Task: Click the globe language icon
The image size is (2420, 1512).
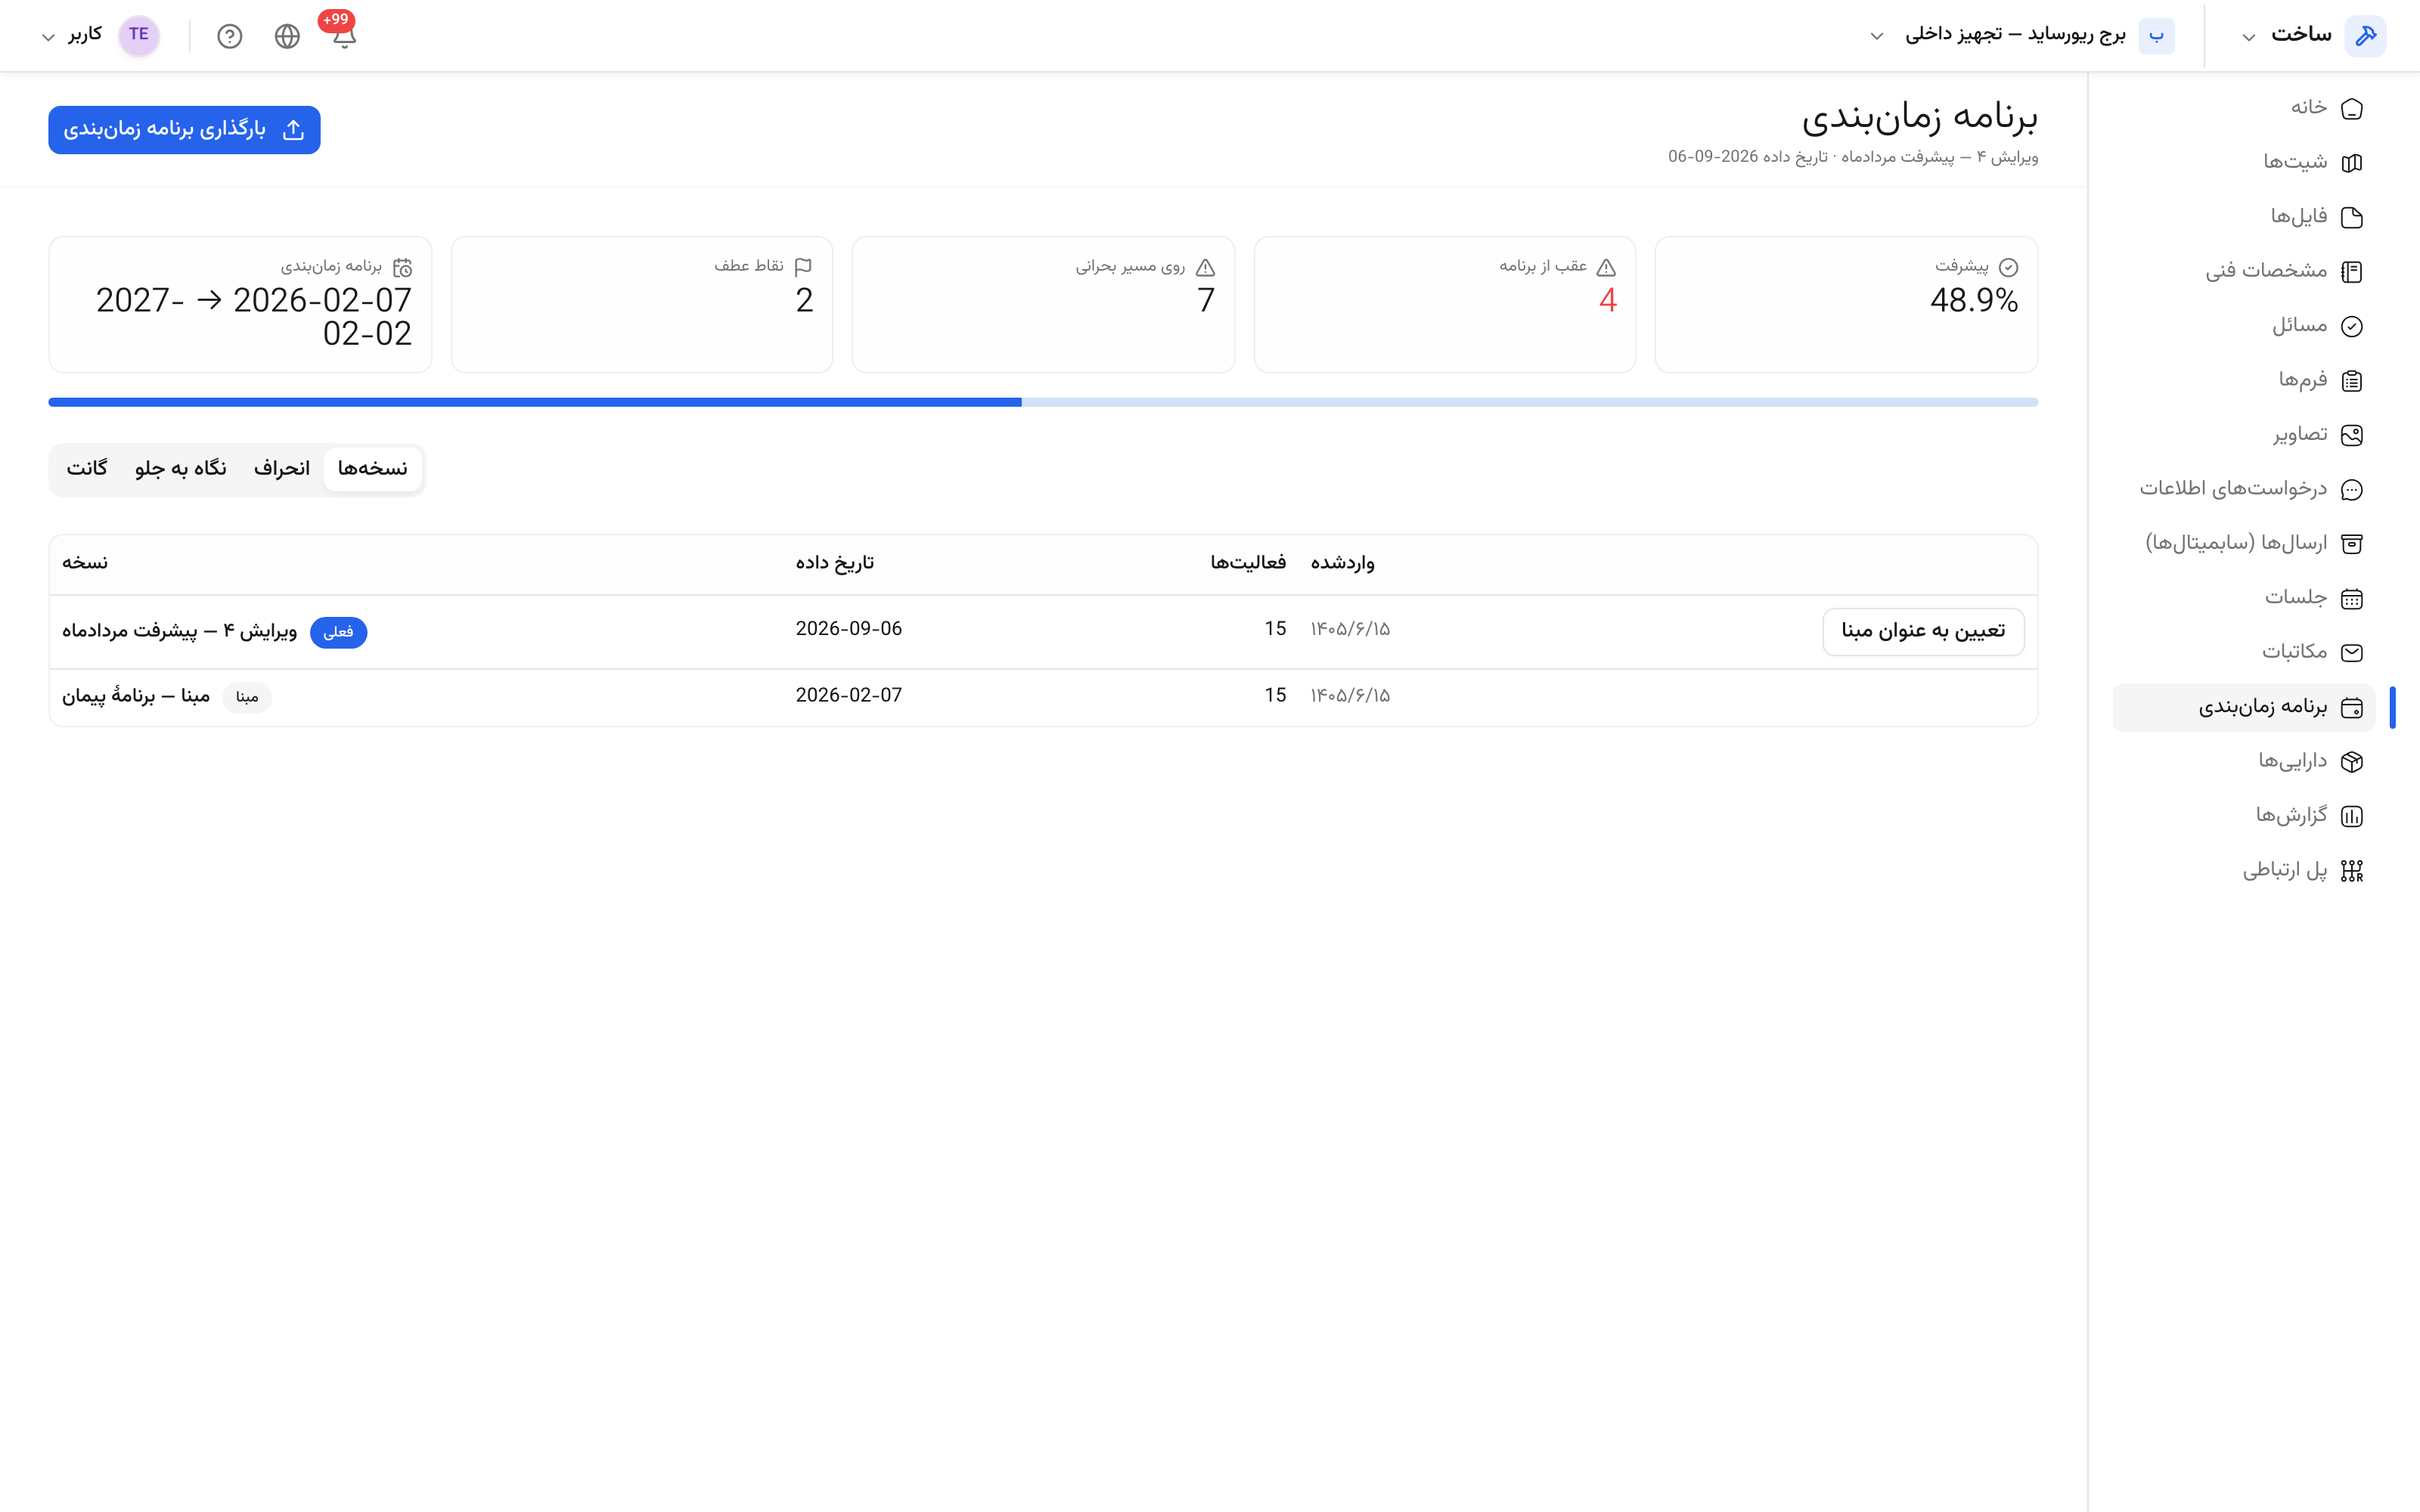Action: [x=287, y=36]
